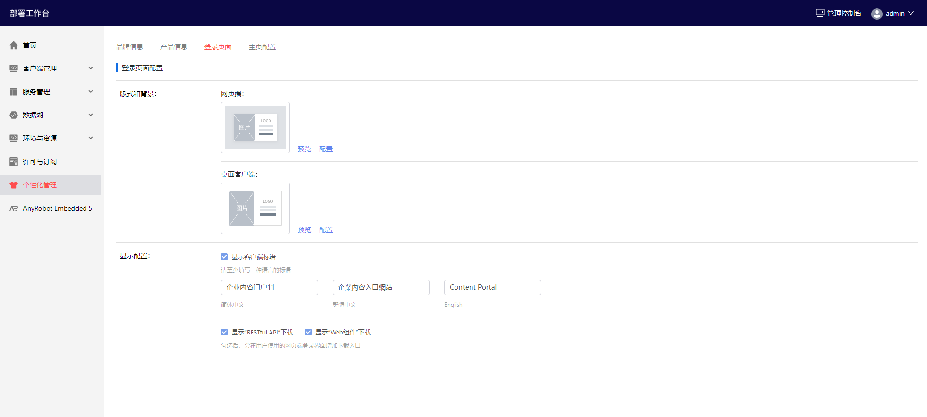927x417 pixels.
Task: Click the 环境与资源 menu label
Action: 40,138
